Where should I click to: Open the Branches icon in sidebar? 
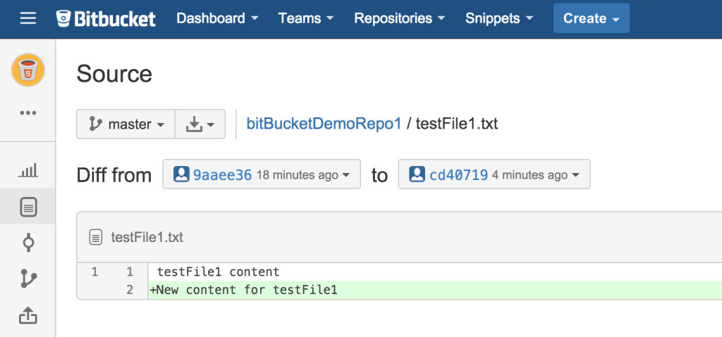(28, 279)
